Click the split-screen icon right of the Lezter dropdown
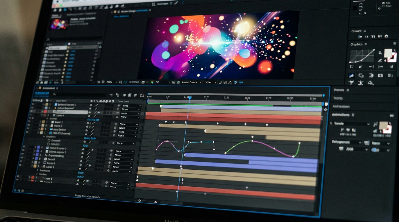 (x=220, y=82)
